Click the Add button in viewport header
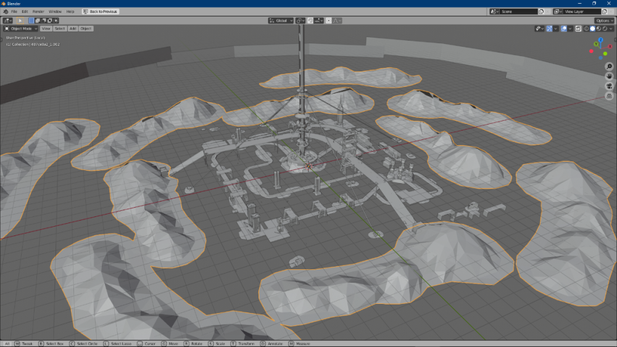Image resolution: width=617 pixels, height=347 pixels. (x=73, y=28)
